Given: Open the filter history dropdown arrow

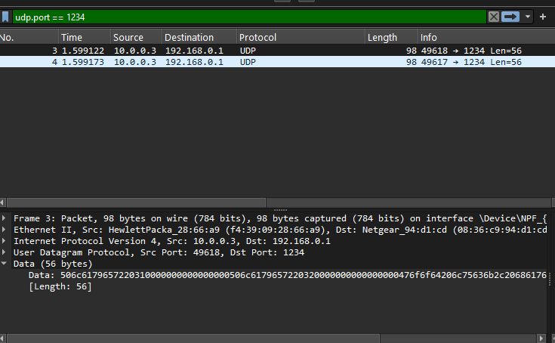Looking at the screenshot, I should point(528,17).
